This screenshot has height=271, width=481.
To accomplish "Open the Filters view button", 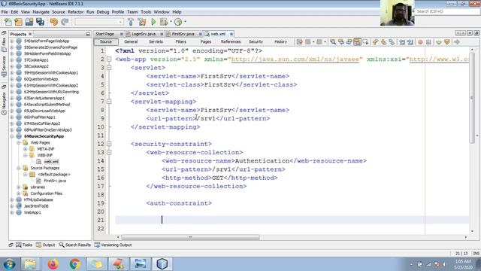I will (x=180, y=42).
